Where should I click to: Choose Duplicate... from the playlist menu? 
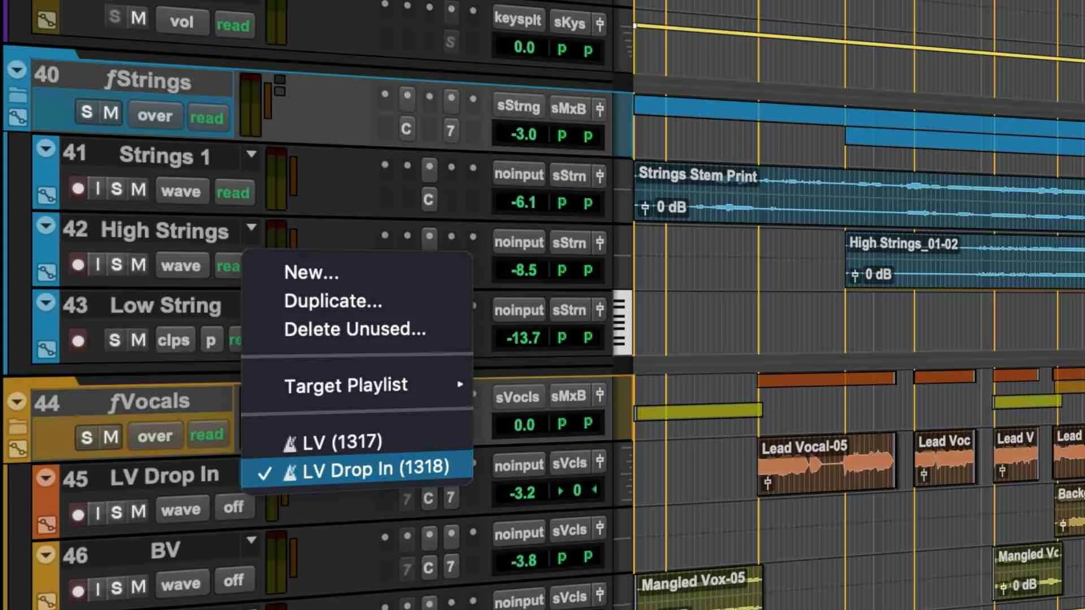coord(333,301)
